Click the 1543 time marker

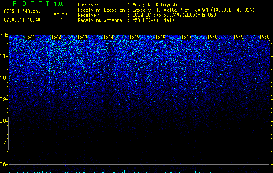pos(82,37)
